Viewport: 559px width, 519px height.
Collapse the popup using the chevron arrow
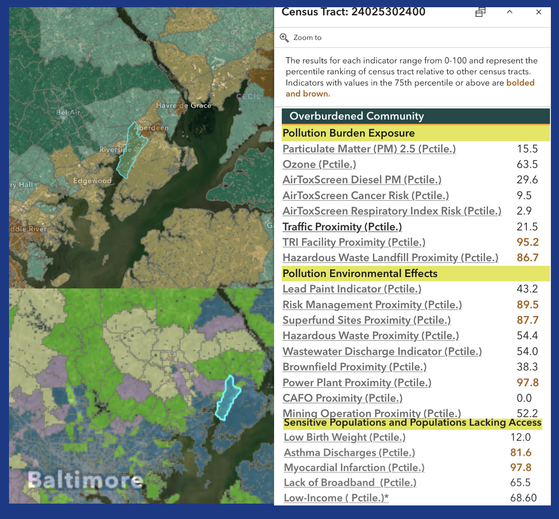point(509,12)
